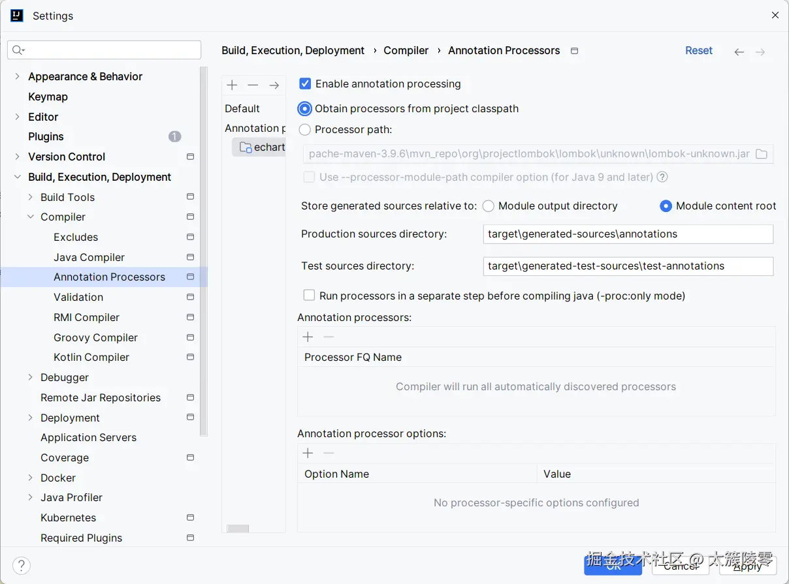Click the folder browse icon for processor path
This screenshot has width=789, height=584.
(x=762, y=154)
